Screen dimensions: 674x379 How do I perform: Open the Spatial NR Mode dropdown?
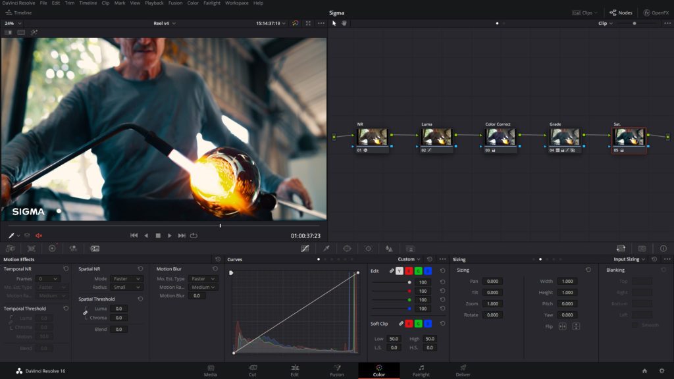pos(126,279)
